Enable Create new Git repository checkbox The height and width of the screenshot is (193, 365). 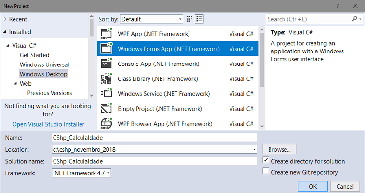click(266, 171)
